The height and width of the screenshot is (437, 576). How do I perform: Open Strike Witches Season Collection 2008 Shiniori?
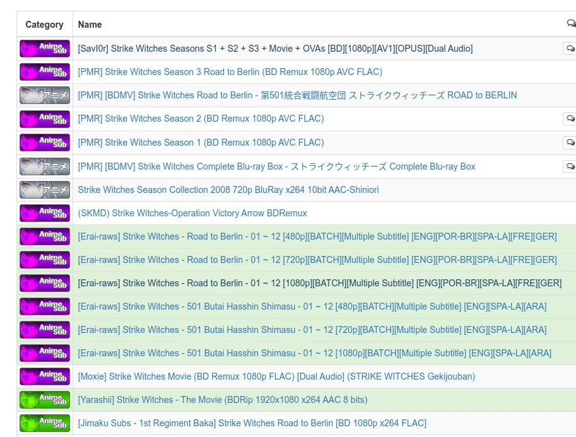pos(228,190)
